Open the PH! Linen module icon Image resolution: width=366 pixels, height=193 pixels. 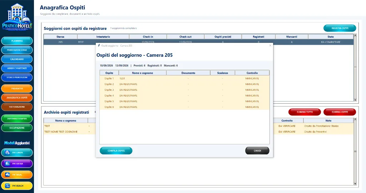click(x=8, y=153)
